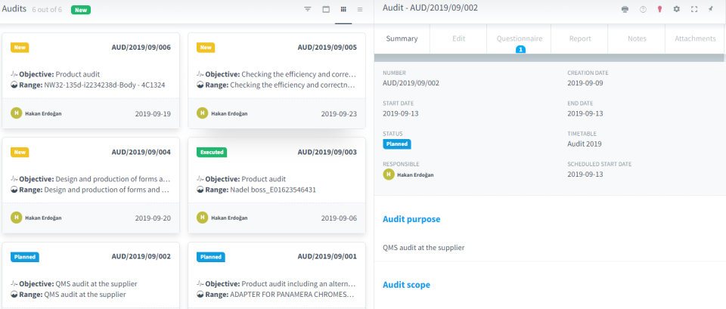Open audit settings gear icon

tap(677, 9)
